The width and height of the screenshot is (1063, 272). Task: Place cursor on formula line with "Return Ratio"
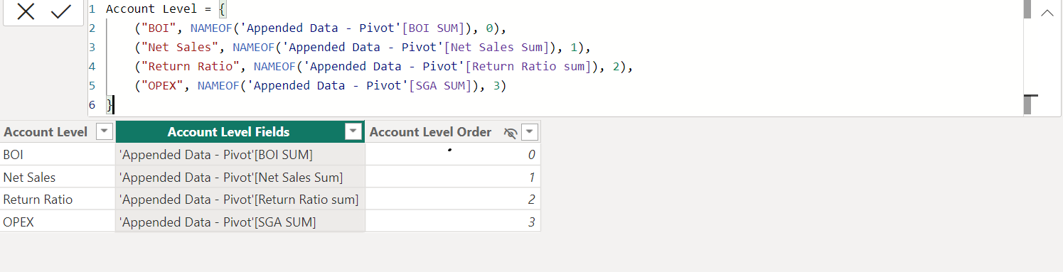point(383,67)
